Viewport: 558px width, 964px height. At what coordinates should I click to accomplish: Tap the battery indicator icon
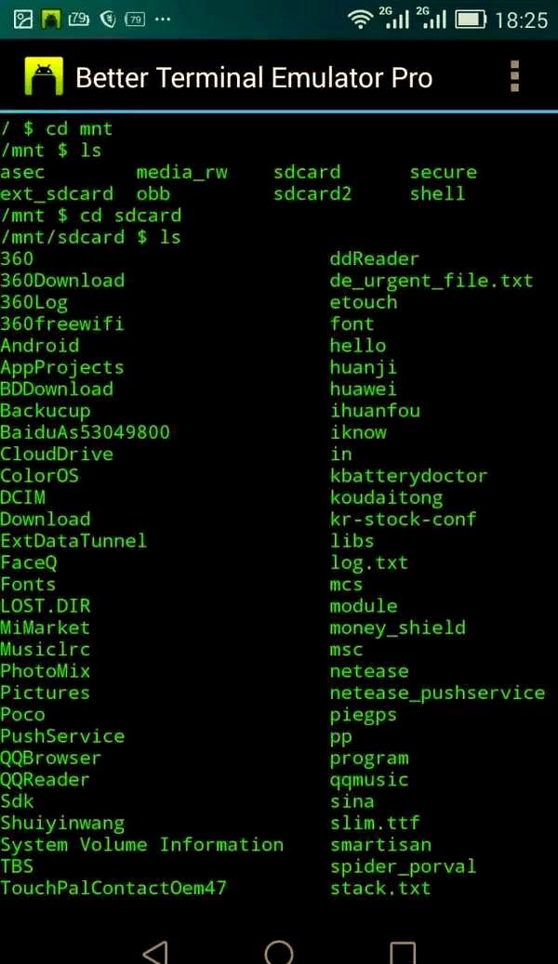pyautogui.click(x=472, y=20)
